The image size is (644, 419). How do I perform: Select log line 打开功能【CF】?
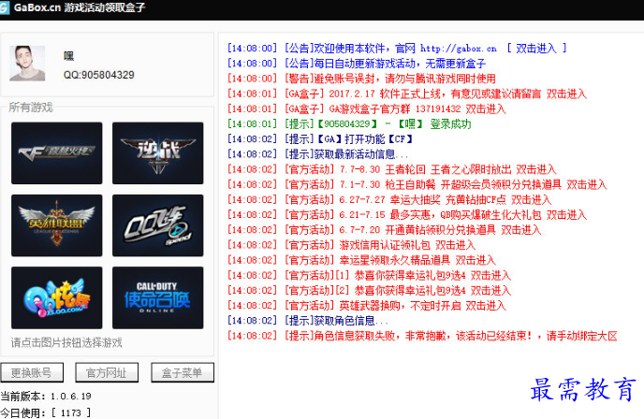pos(320,139)
